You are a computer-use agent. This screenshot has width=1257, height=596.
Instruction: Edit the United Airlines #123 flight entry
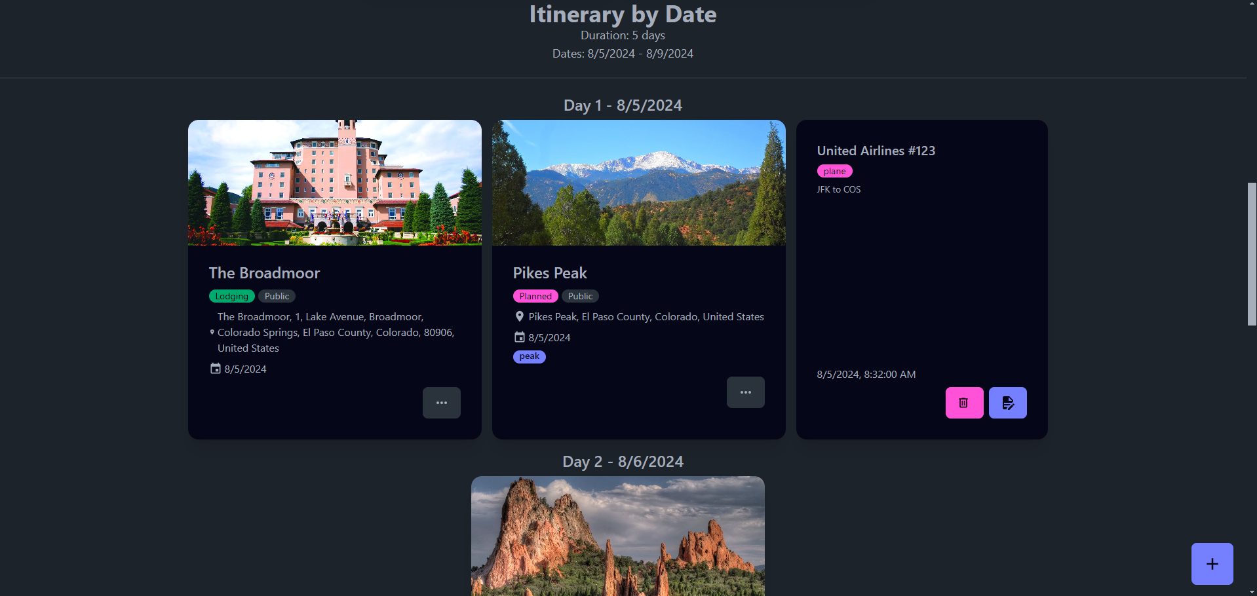1007,402
